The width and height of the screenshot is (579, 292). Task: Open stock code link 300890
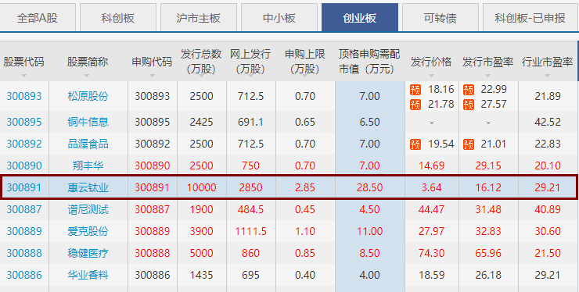(24, 166)
